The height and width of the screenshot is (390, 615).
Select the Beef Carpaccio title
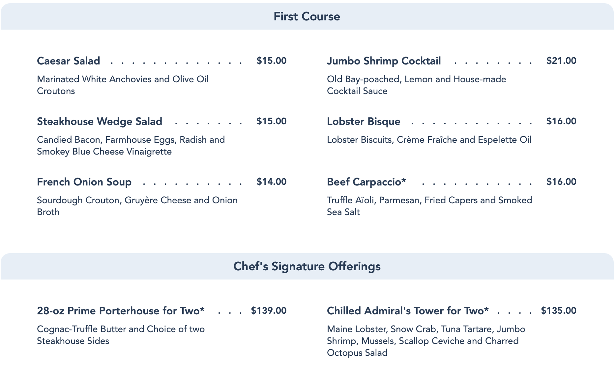coord(366,182)
